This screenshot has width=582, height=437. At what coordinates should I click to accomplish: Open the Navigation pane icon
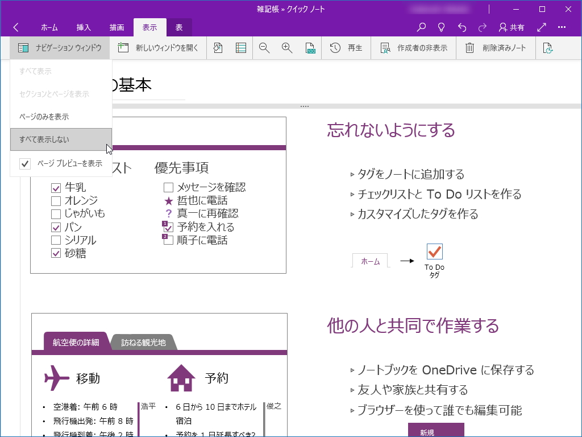pos(23,48)
